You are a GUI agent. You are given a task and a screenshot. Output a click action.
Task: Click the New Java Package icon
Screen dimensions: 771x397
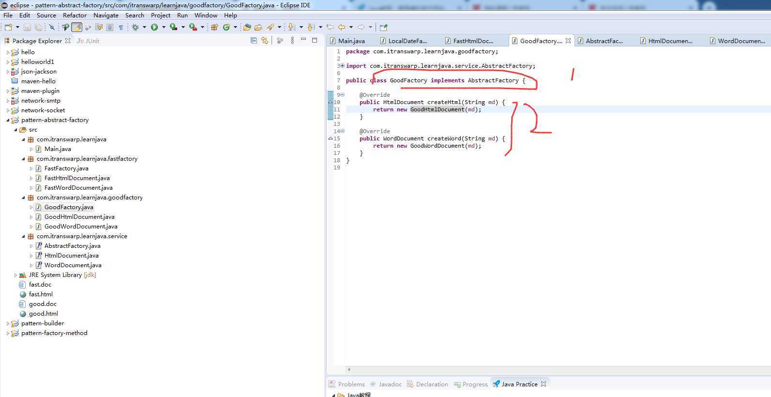(214, 27)
